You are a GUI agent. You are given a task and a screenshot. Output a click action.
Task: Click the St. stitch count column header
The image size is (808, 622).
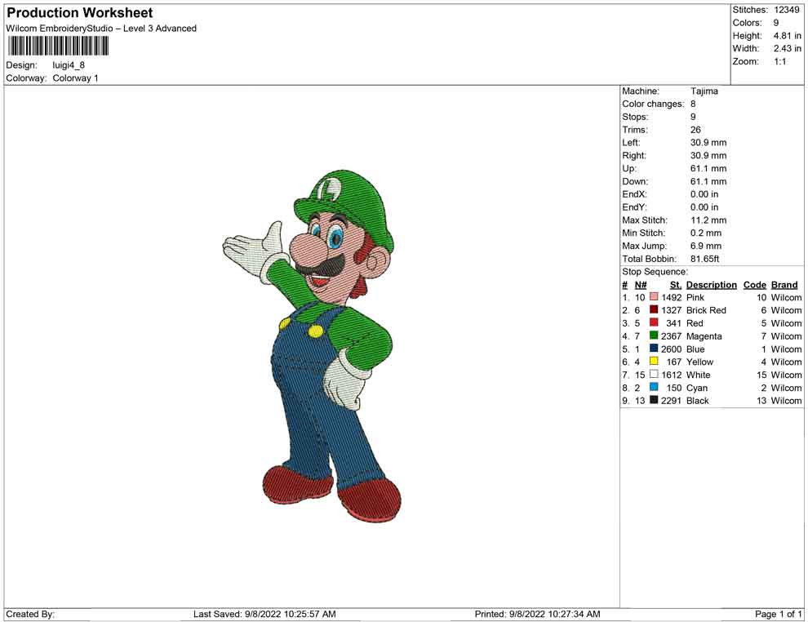675,285
